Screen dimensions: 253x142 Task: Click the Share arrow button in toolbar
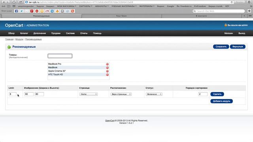(20, 2)
